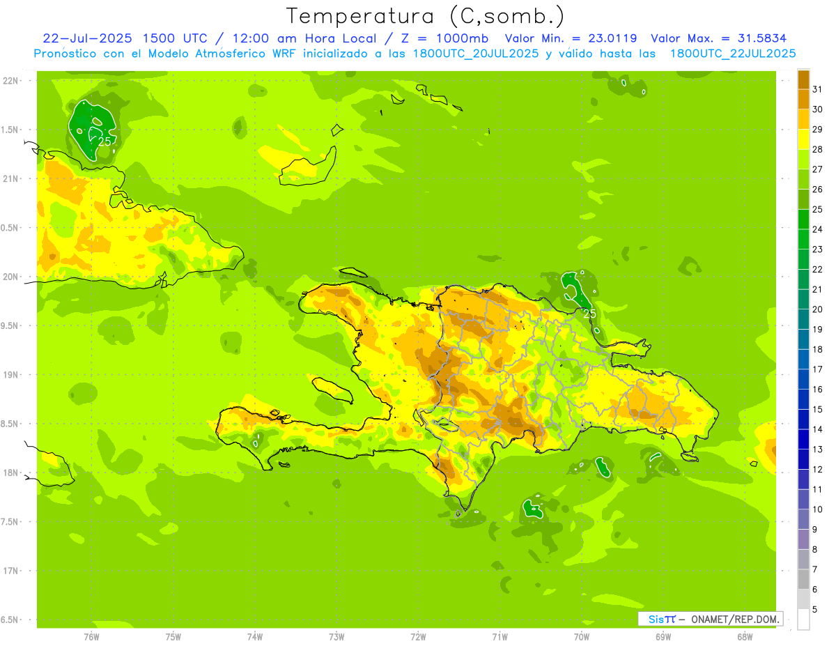Click the "25" contour label in the northwest green patch
This screenshot has width=836, height=646.
click(x=105, y=141)
